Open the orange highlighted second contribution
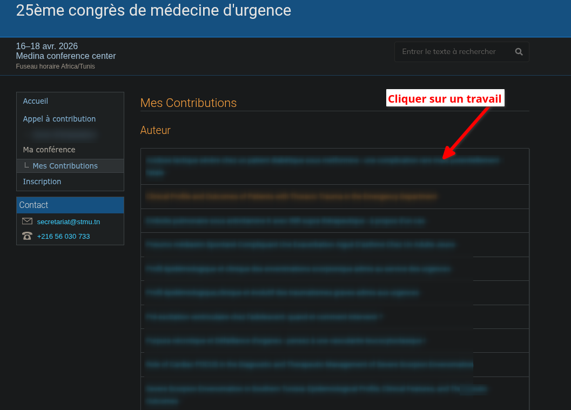The image size is (571, 410). coord(335,197)
